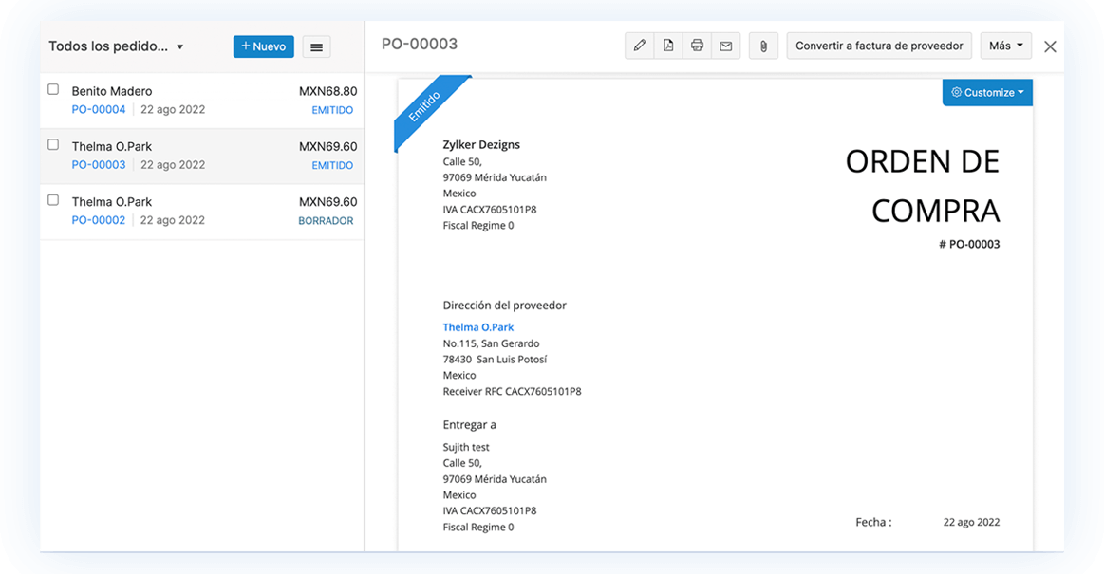Open the PDF export icon

click(x=668, y=45)
